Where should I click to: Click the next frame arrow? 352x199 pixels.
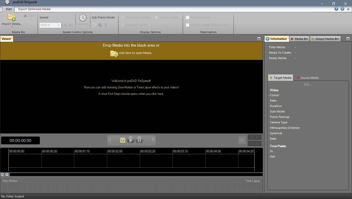point(153,140)
